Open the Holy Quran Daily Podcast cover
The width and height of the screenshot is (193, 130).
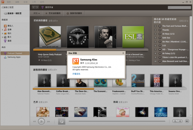point(50,37)
